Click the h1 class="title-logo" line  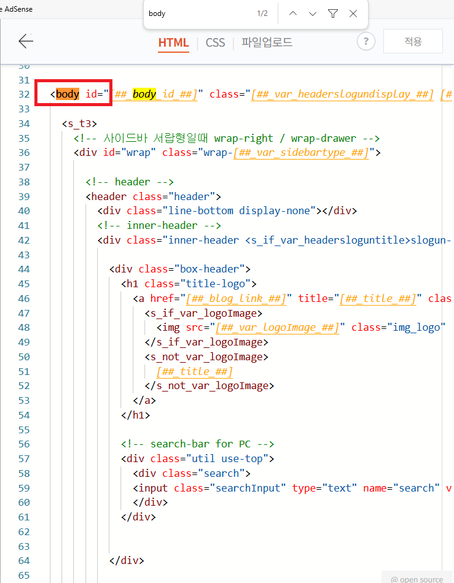(x=189, y=284)
